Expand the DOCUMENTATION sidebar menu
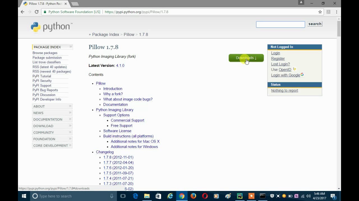 [52, 119]
